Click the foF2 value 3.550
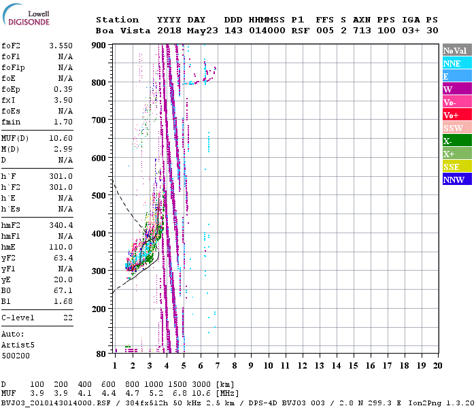The image size is (476, 408). click(61, 46)
